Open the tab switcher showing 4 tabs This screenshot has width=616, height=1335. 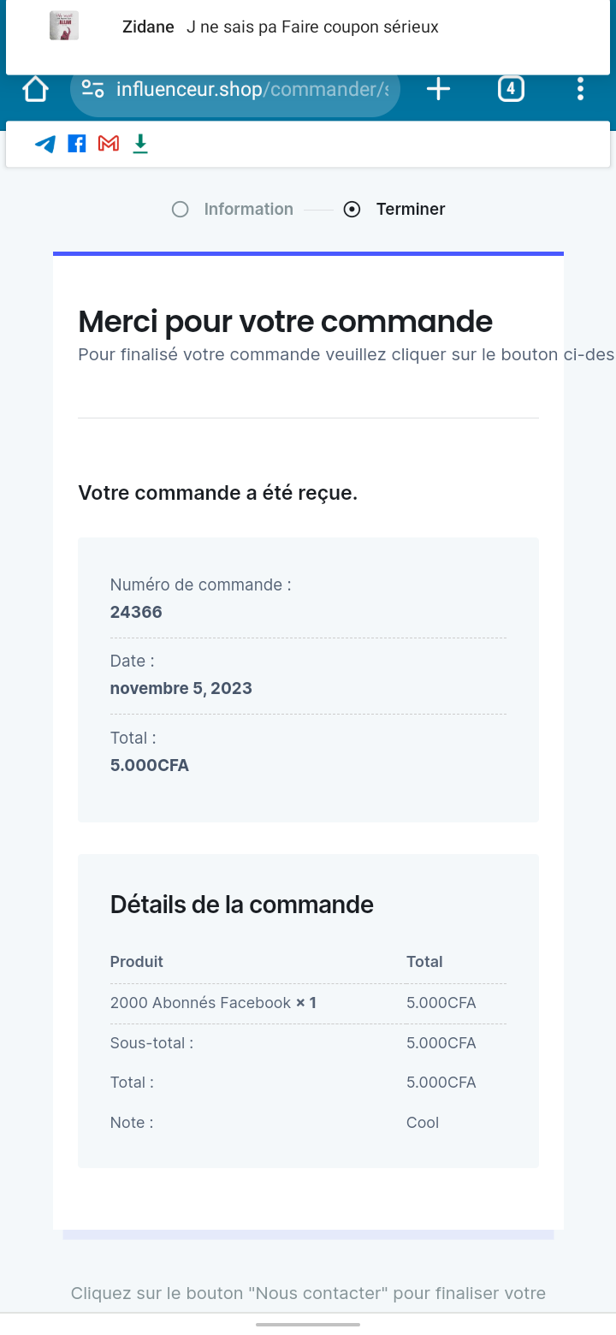pos(511,89)
